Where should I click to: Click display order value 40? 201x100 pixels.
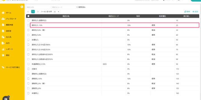point(177,35)
